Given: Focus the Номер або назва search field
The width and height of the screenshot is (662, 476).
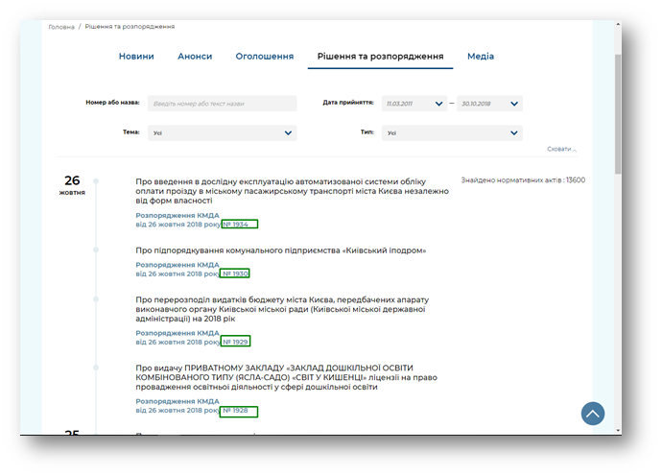Looking at the screenshot, I should 223,104.
